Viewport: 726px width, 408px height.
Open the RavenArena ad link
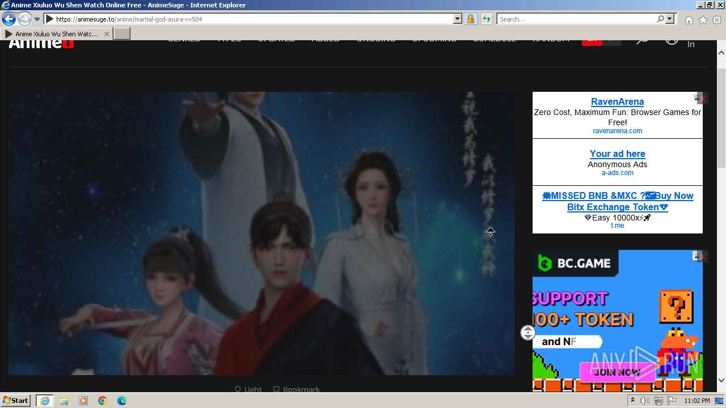pos(617,101)
